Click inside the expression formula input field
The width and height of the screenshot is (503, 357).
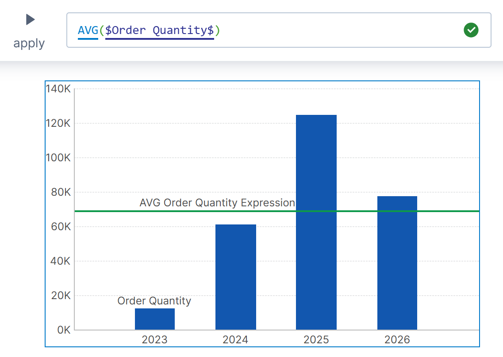click(336, 30)
